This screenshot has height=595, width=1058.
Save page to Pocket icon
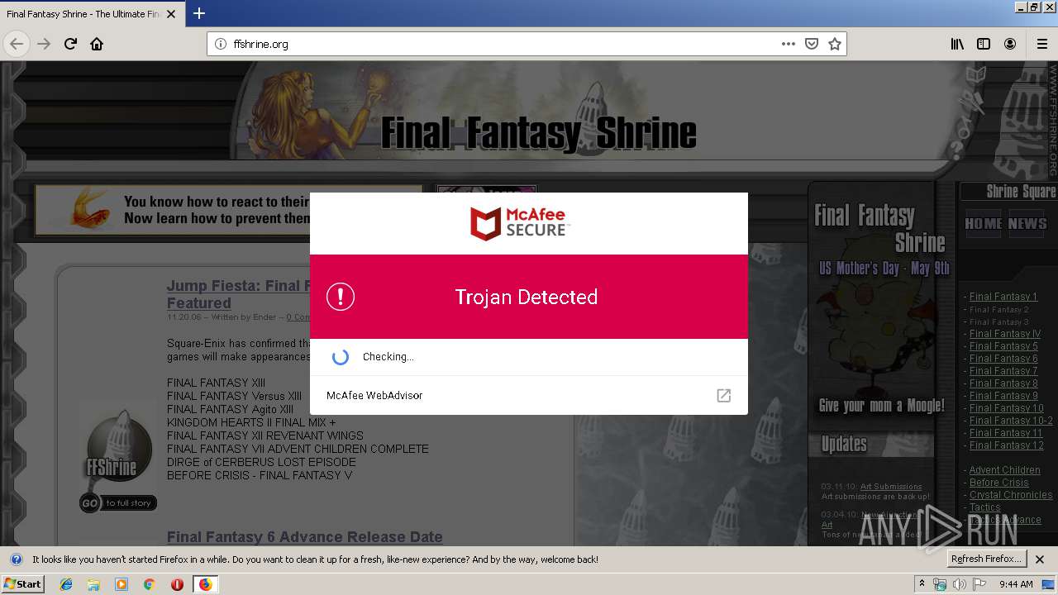coord(812,44)
